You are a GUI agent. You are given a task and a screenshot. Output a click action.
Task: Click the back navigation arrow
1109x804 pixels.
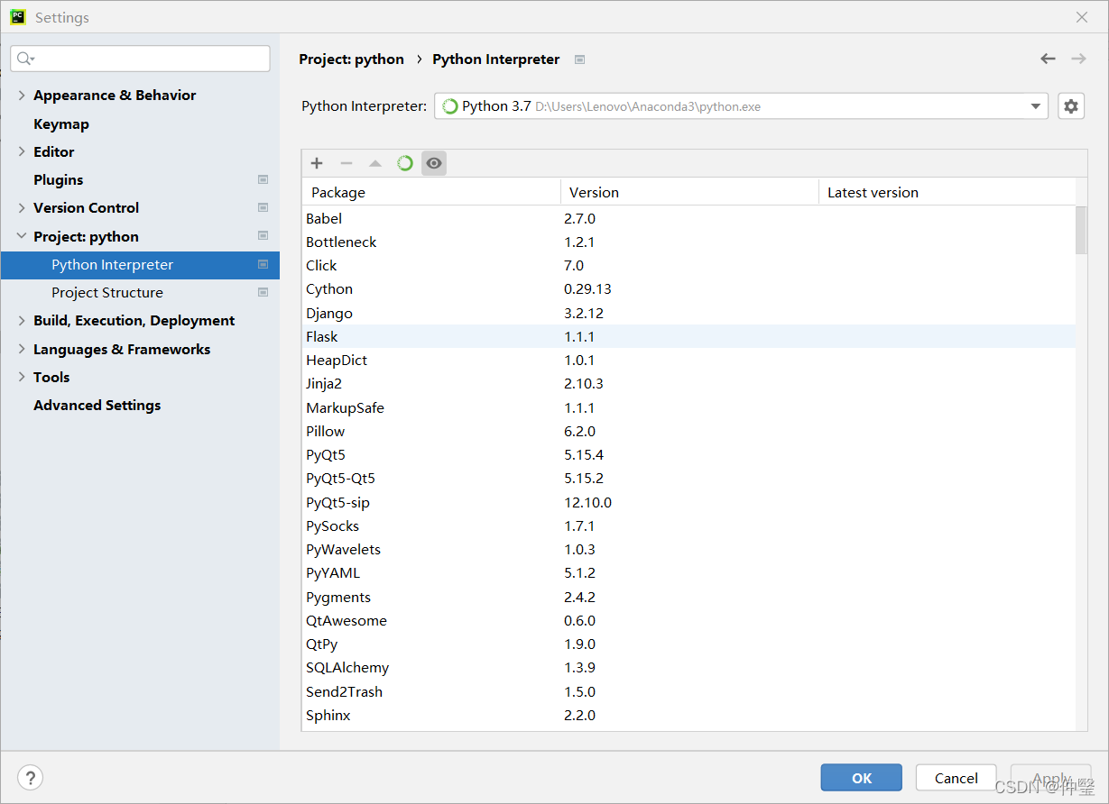[x=1048, y=59]
